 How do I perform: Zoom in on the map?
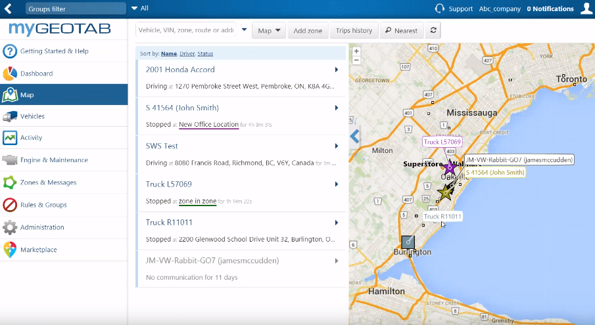coord(356,51)
